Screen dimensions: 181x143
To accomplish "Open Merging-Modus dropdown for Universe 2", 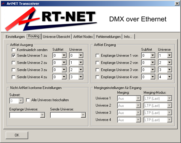I will pos(158,106).
